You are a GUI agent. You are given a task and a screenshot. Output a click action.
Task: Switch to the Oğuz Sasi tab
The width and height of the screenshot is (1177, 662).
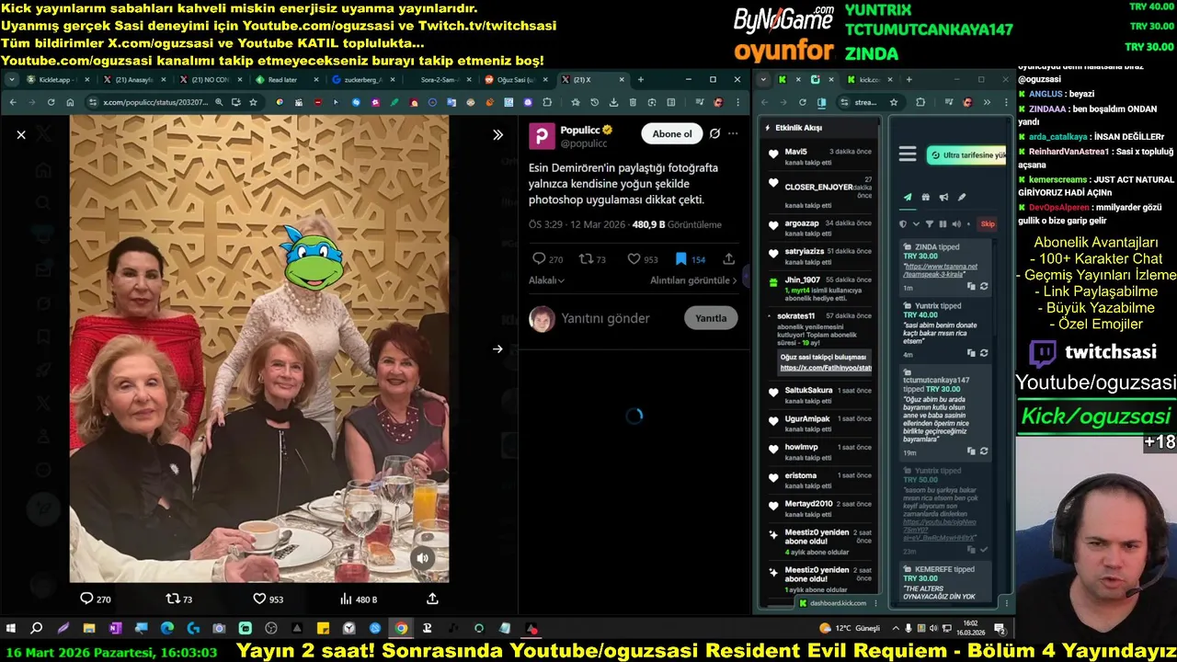(x=516, y=80)
